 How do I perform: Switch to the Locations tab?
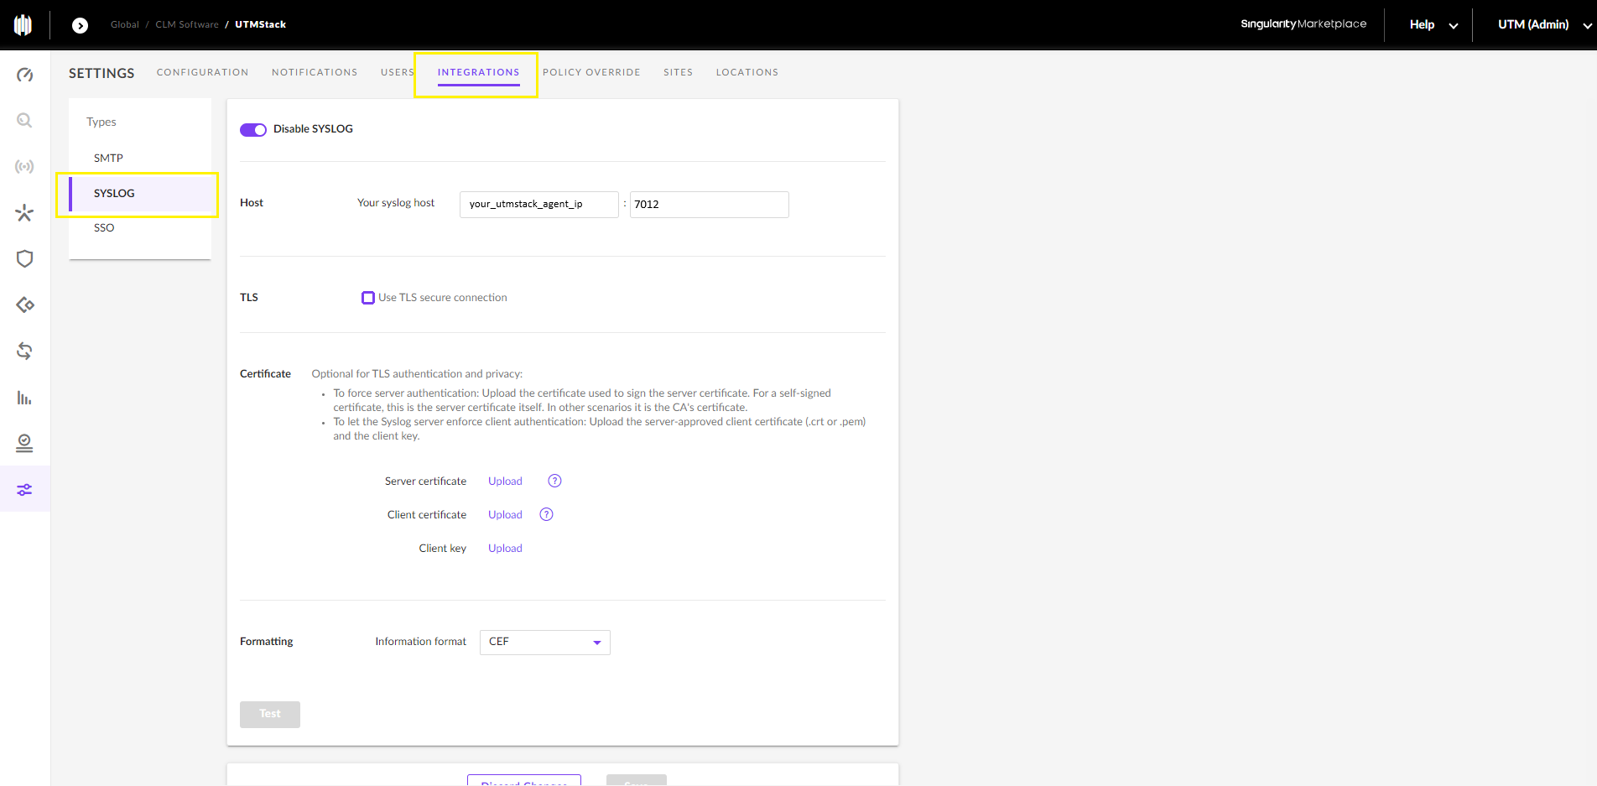(x=746, y=72)
